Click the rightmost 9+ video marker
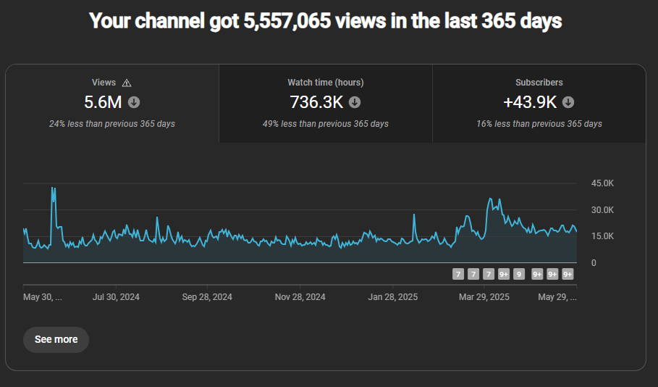658x387 pixels. (x=568, y=275)
